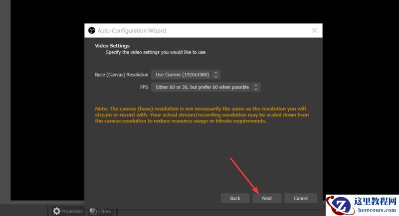Image resolution: width=399 pixels, height=216 pixels.
Task: Click the 'FPS' label
Action: pyautogui.click(x=144, y=87)
